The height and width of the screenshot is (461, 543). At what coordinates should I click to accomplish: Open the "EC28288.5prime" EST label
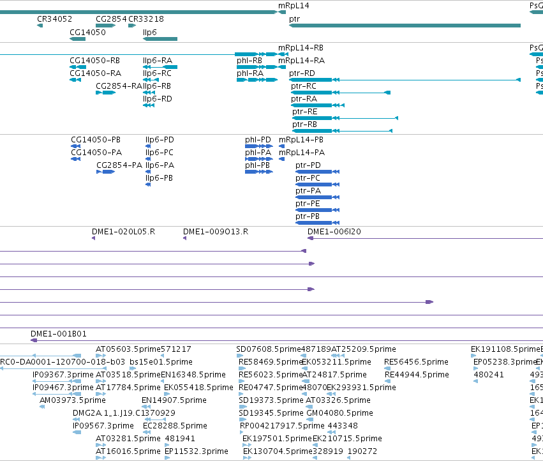[x=175, y=426]
